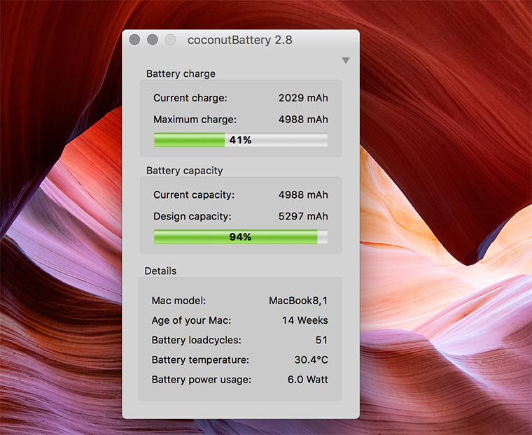Screen dimensions: 532x435
Task: Select the Details section heading
Action: point(160,271)
